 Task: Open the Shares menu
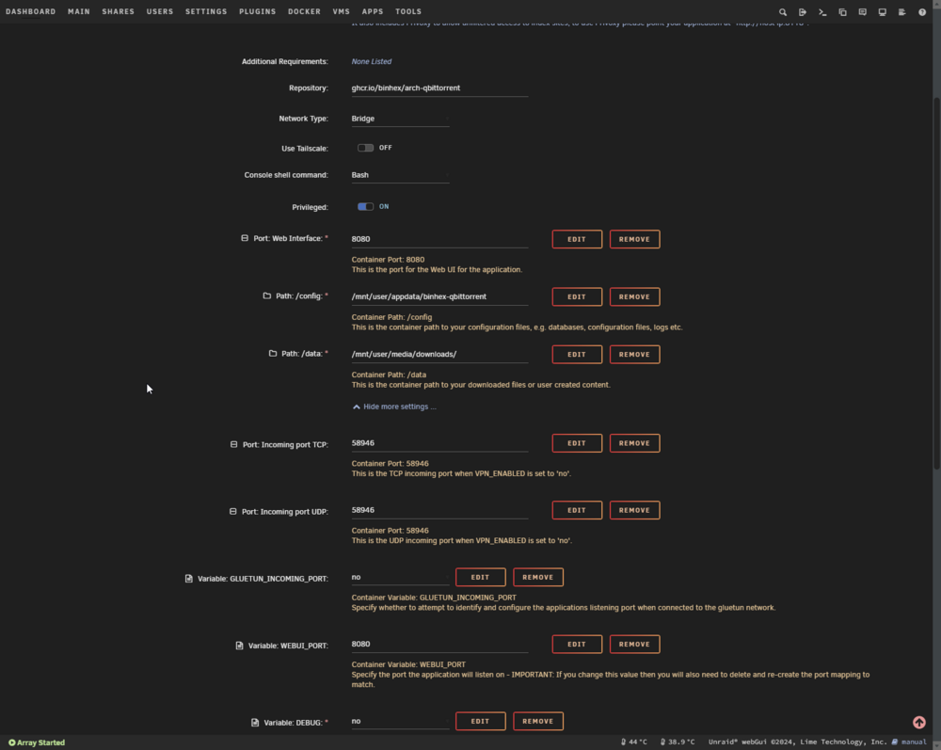tap(119, 11)
